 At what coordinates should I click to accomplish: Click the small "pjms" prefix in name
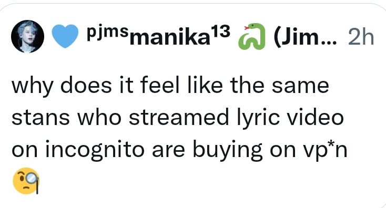(107, 32)
